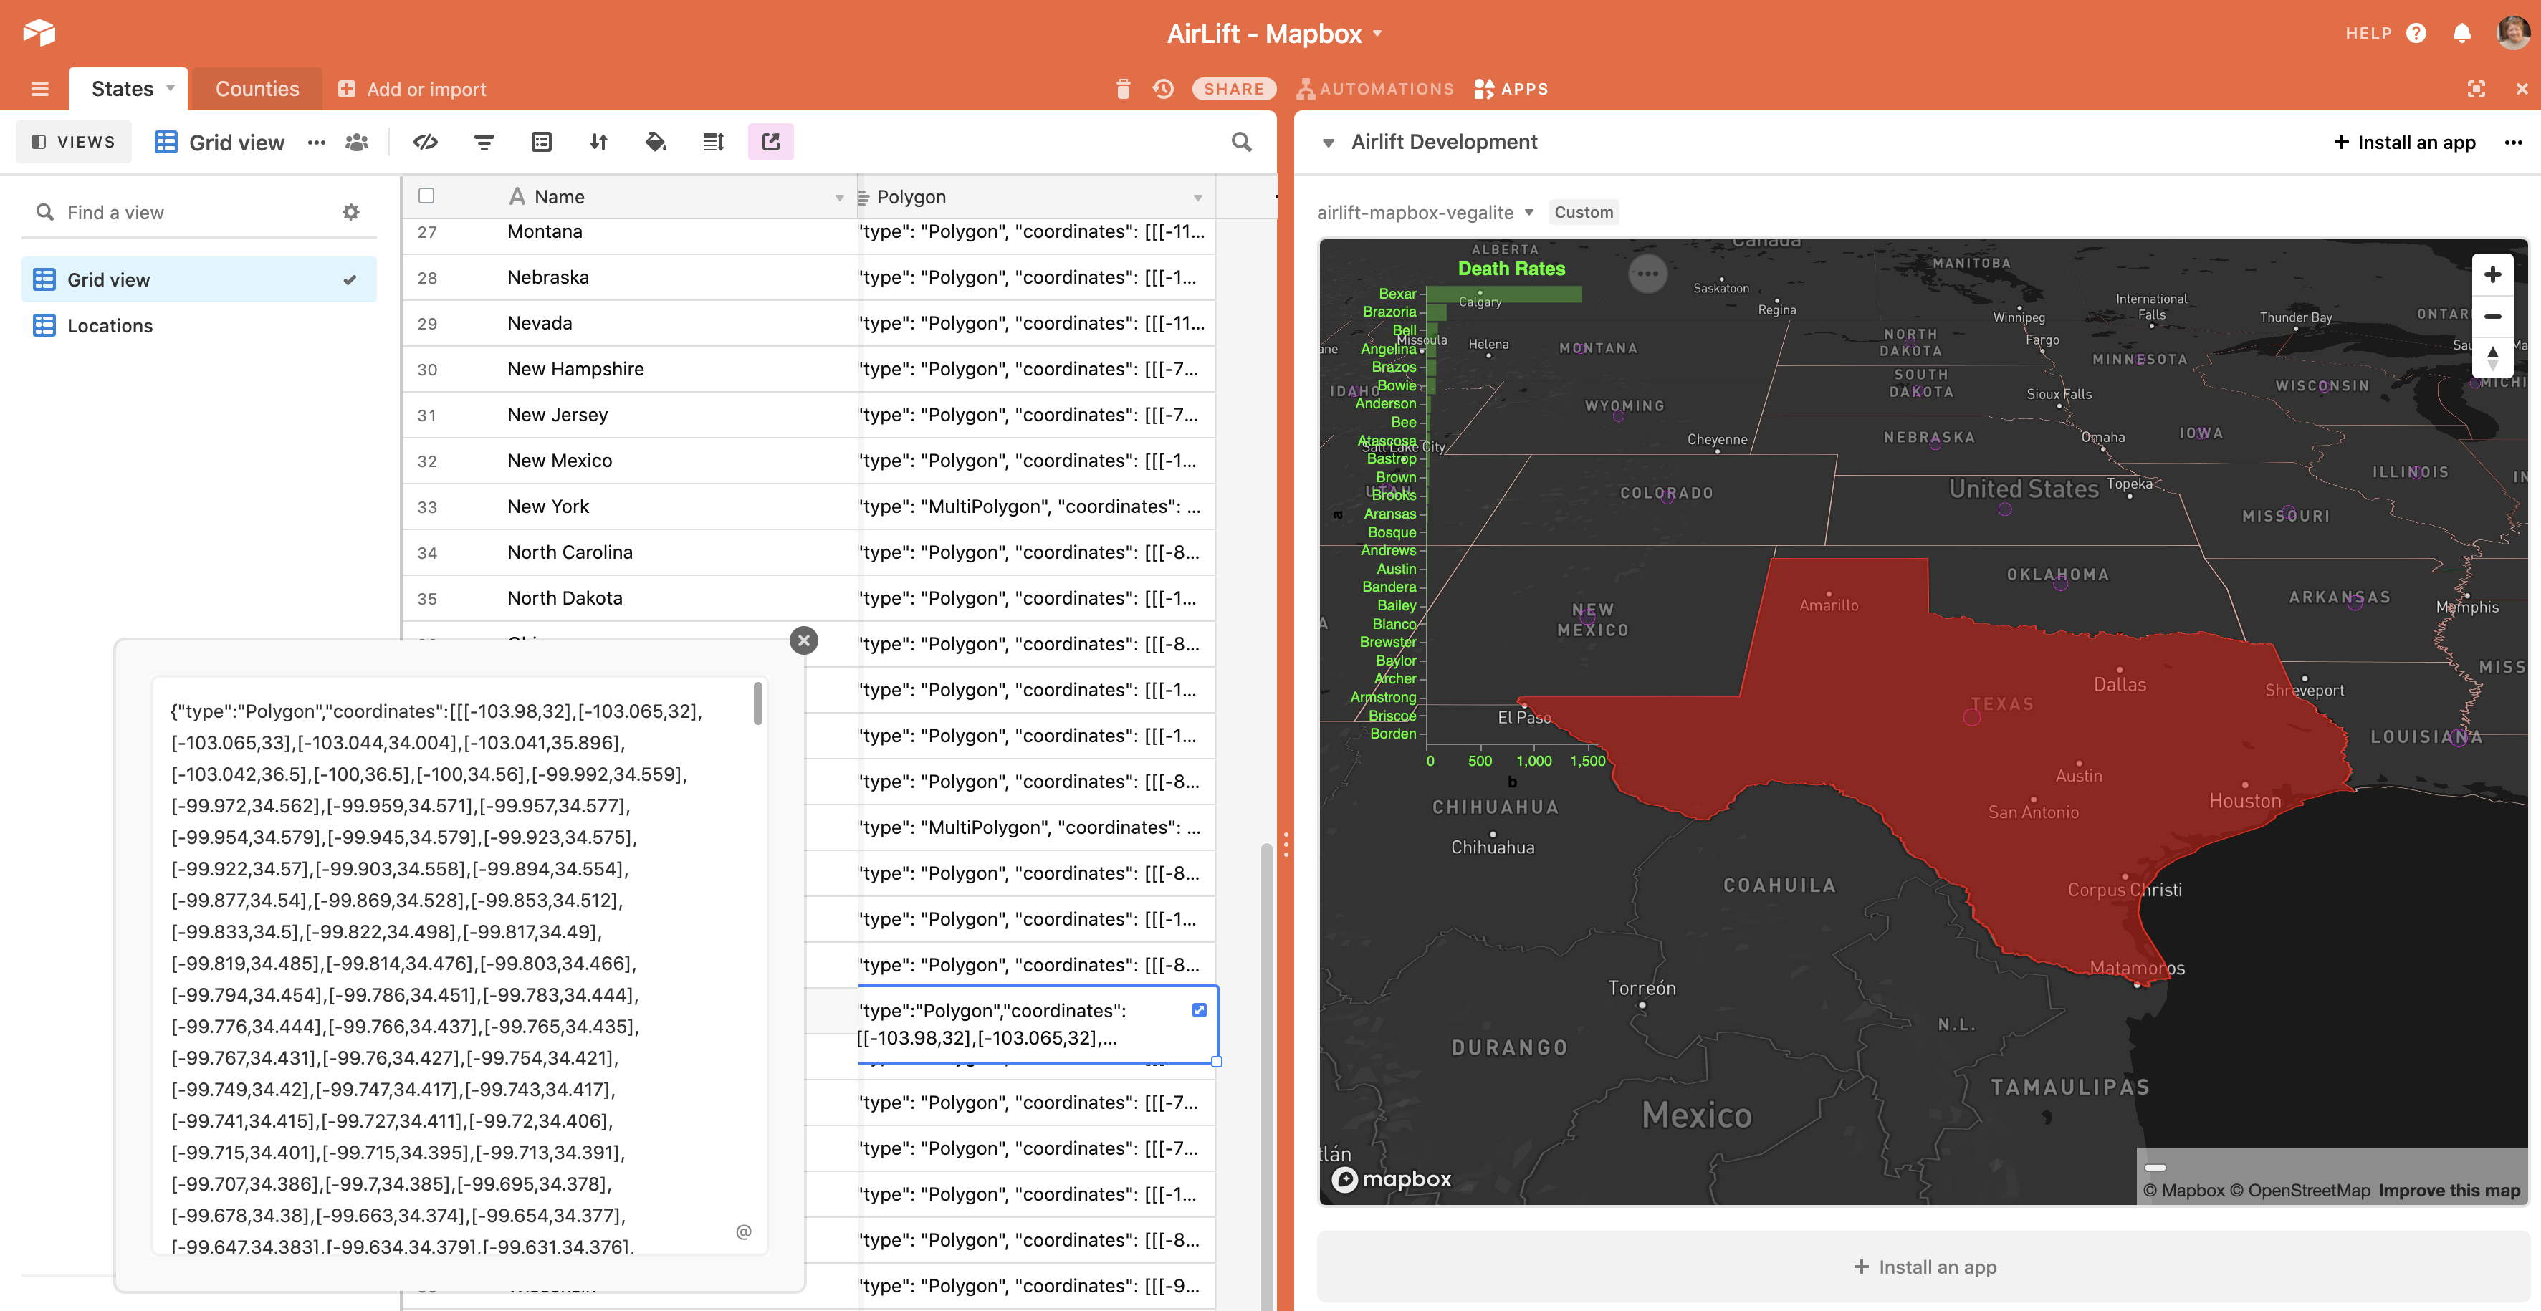The height and width of the screenshot is (1311, 2541).
Task: Open the trash bin icon
Action: click(1123, 89)
